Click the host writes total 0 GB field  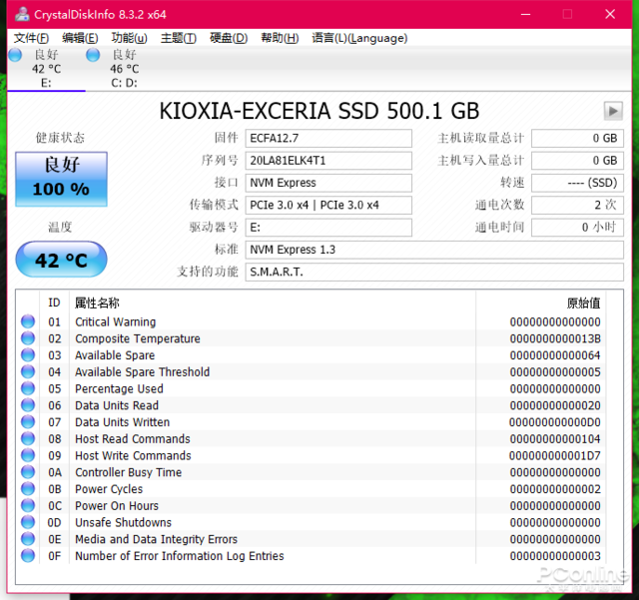point(577,161)
